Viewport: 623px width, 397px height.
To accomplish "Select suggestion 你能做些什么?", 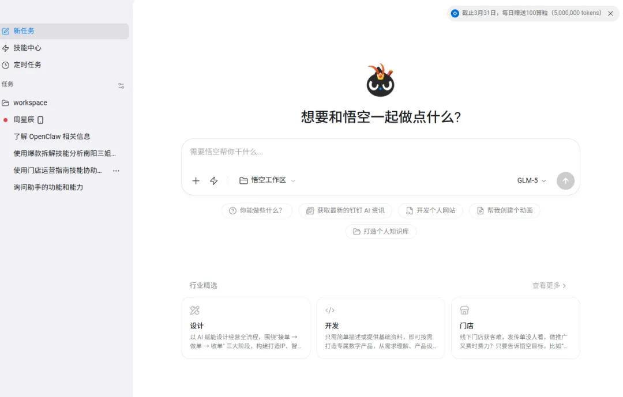I will point(257,210).
